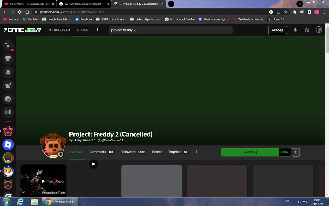Screen dimensions: 329x206
Task: Open the first grey media placeholder card
Action: pyautogui.click(x=152, y=181)
